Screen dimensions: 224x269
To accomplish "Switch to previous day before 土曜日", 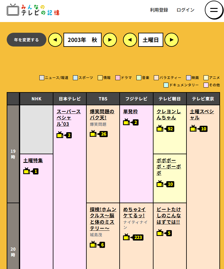I will pyautogui.click(x=130, y=40).
